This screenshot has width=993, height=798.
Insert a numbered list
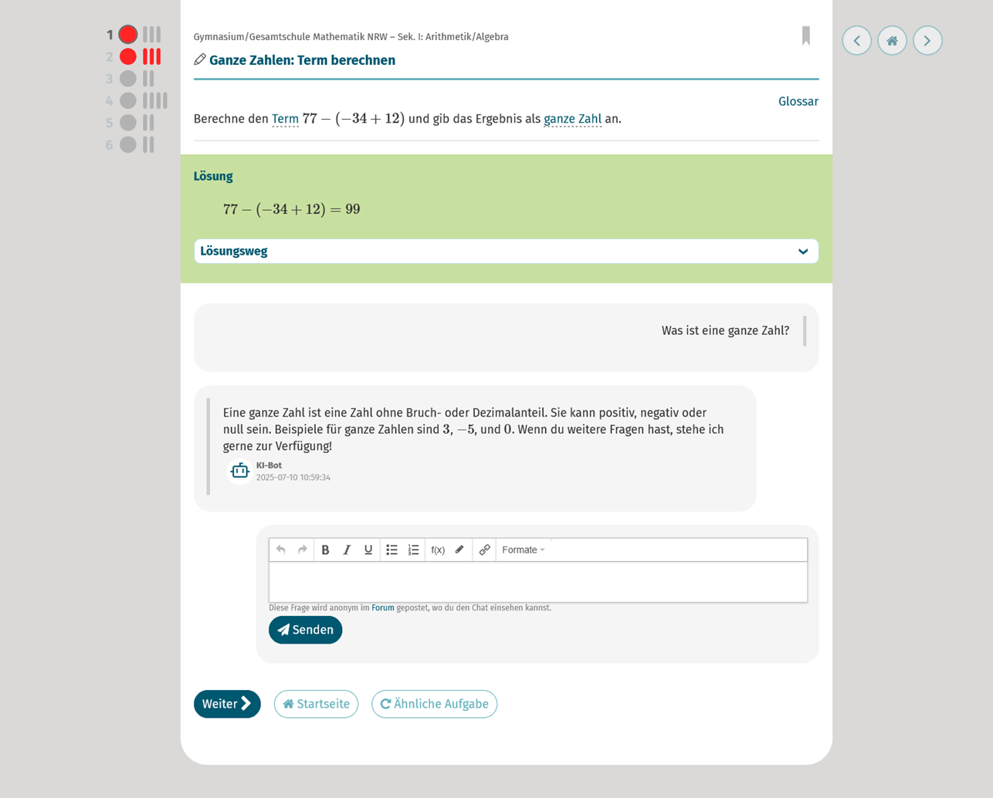413,549
